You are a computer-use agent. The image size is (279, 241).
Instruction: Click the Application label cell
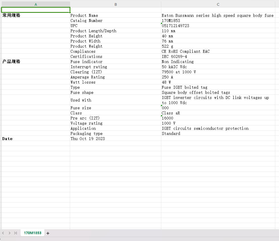pos(116,128)
